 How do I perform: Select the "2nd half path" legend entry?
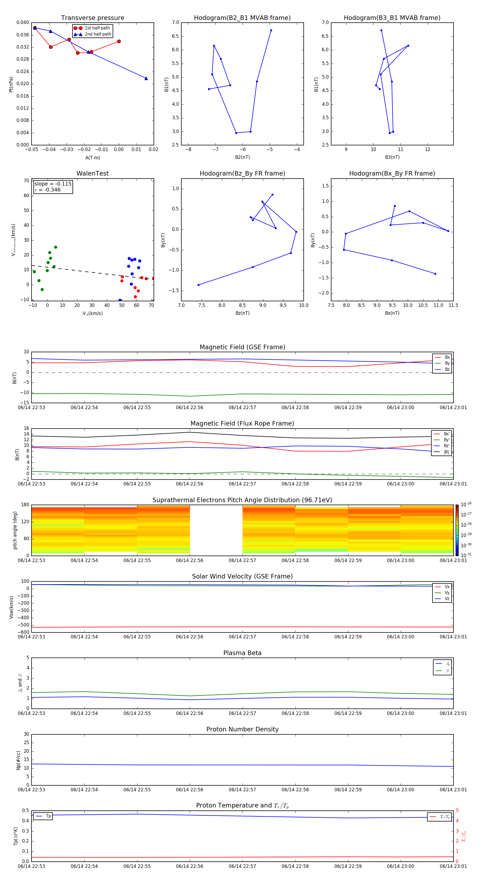click(x=93, y=34)
